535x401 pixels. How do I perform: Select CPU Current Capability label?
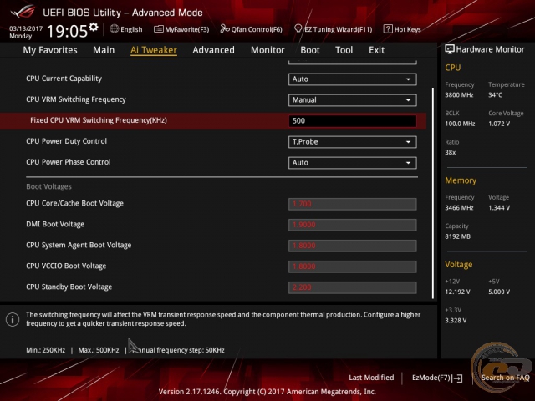(64, 79)
